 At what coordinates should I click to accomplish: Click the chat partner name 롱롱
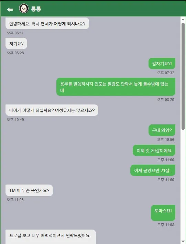click(x=36, y=9)
